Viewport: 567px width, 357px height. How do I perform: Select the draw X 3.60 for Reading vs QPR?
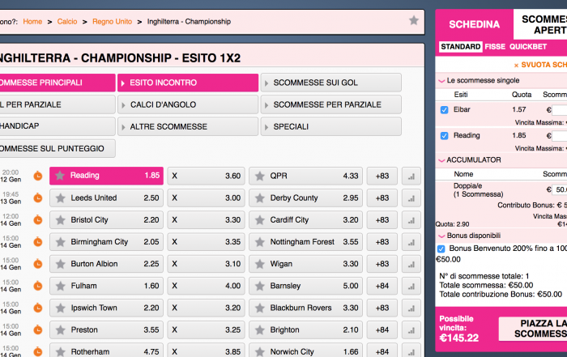(x=206, y=176)
